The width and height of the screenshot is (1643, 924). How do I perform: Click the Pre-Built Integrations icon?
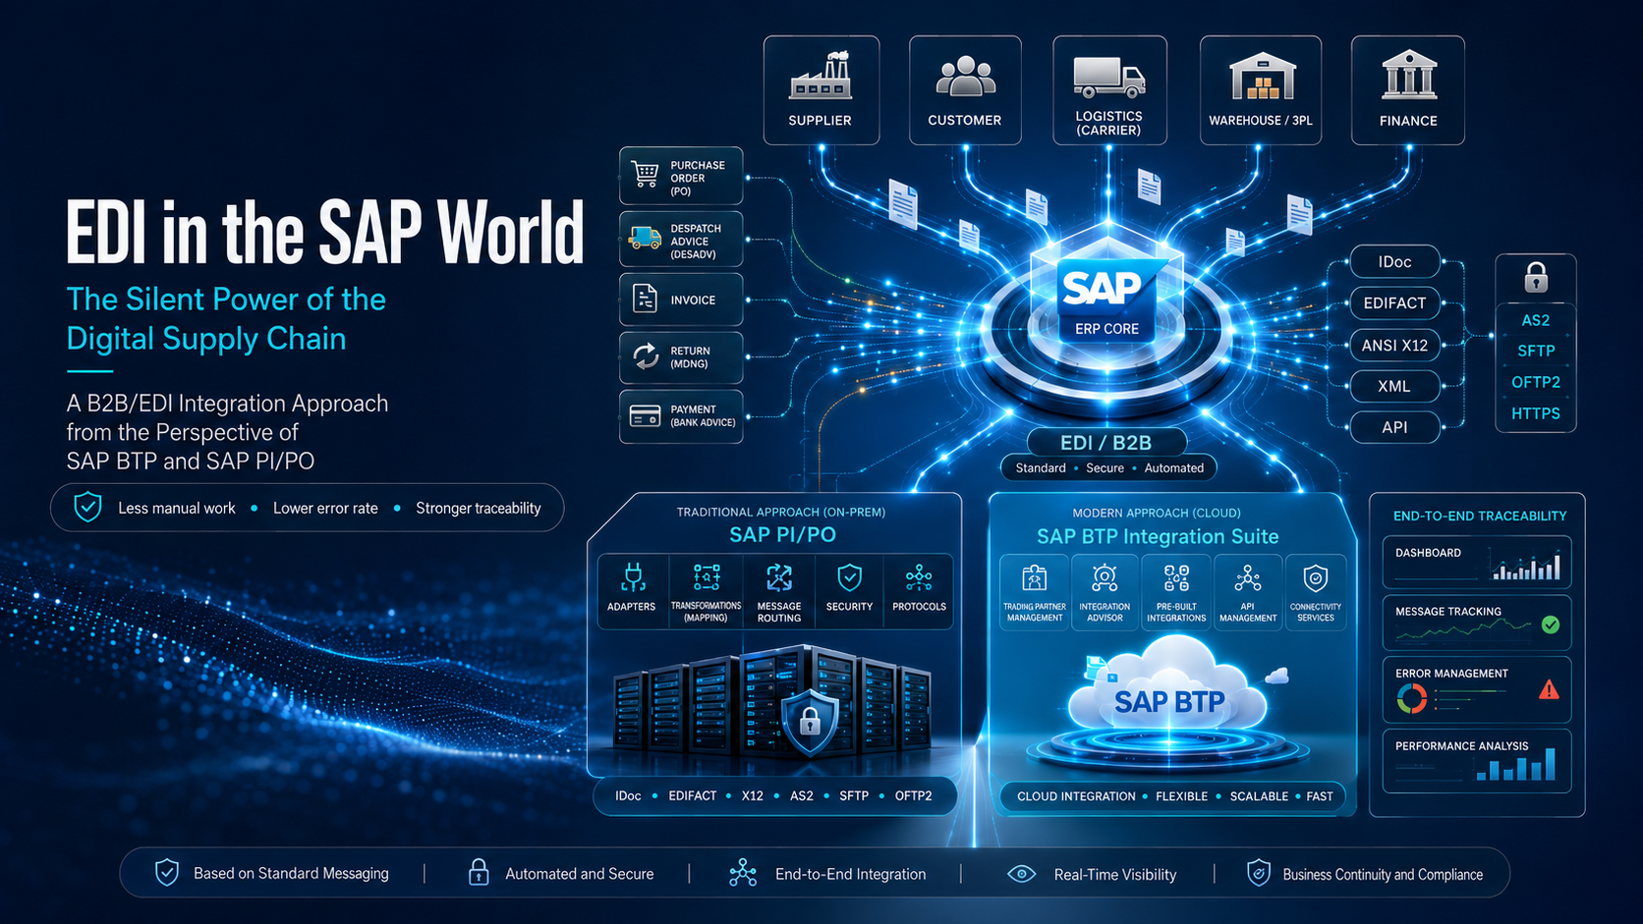[x=1176, y=578]
